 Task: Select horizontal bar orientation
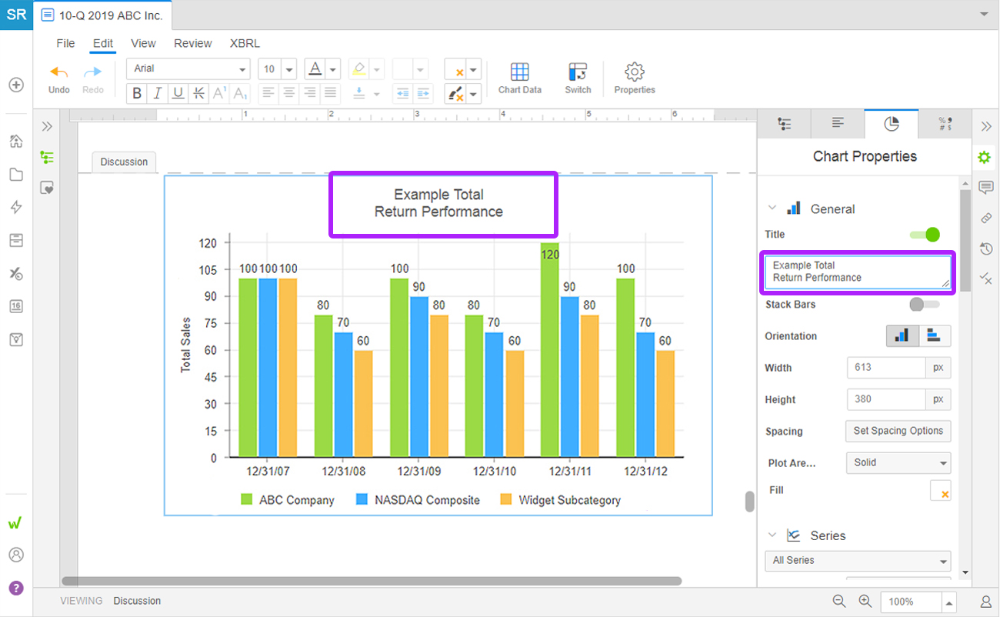coord(935,336)
